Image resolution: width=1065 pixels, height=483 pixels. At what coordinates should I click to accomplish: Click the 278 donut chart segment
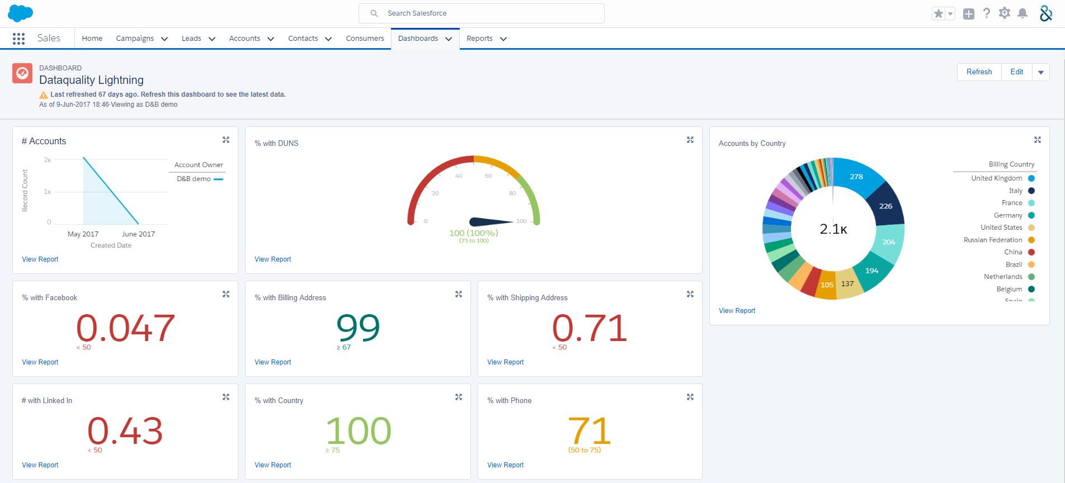[x=856, y=177]
